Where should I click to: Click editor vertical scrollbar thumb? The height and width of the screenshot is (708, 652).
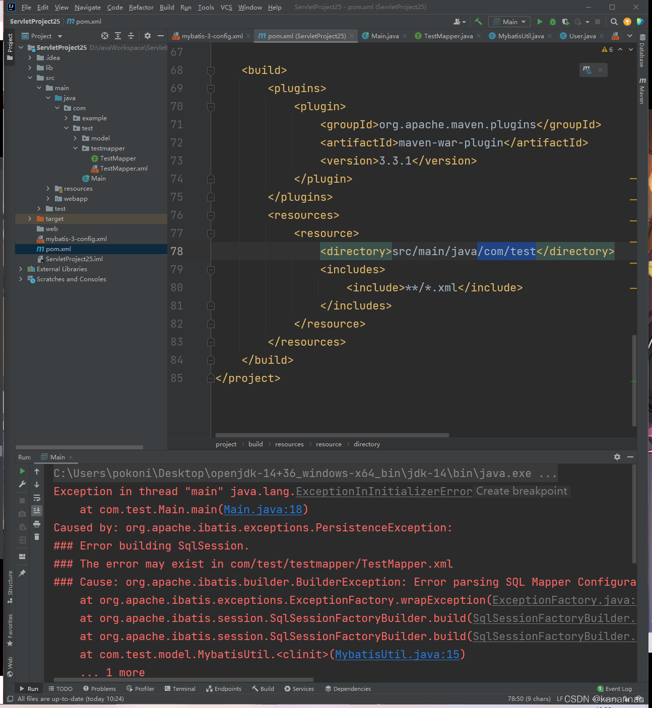pos(634,380)
